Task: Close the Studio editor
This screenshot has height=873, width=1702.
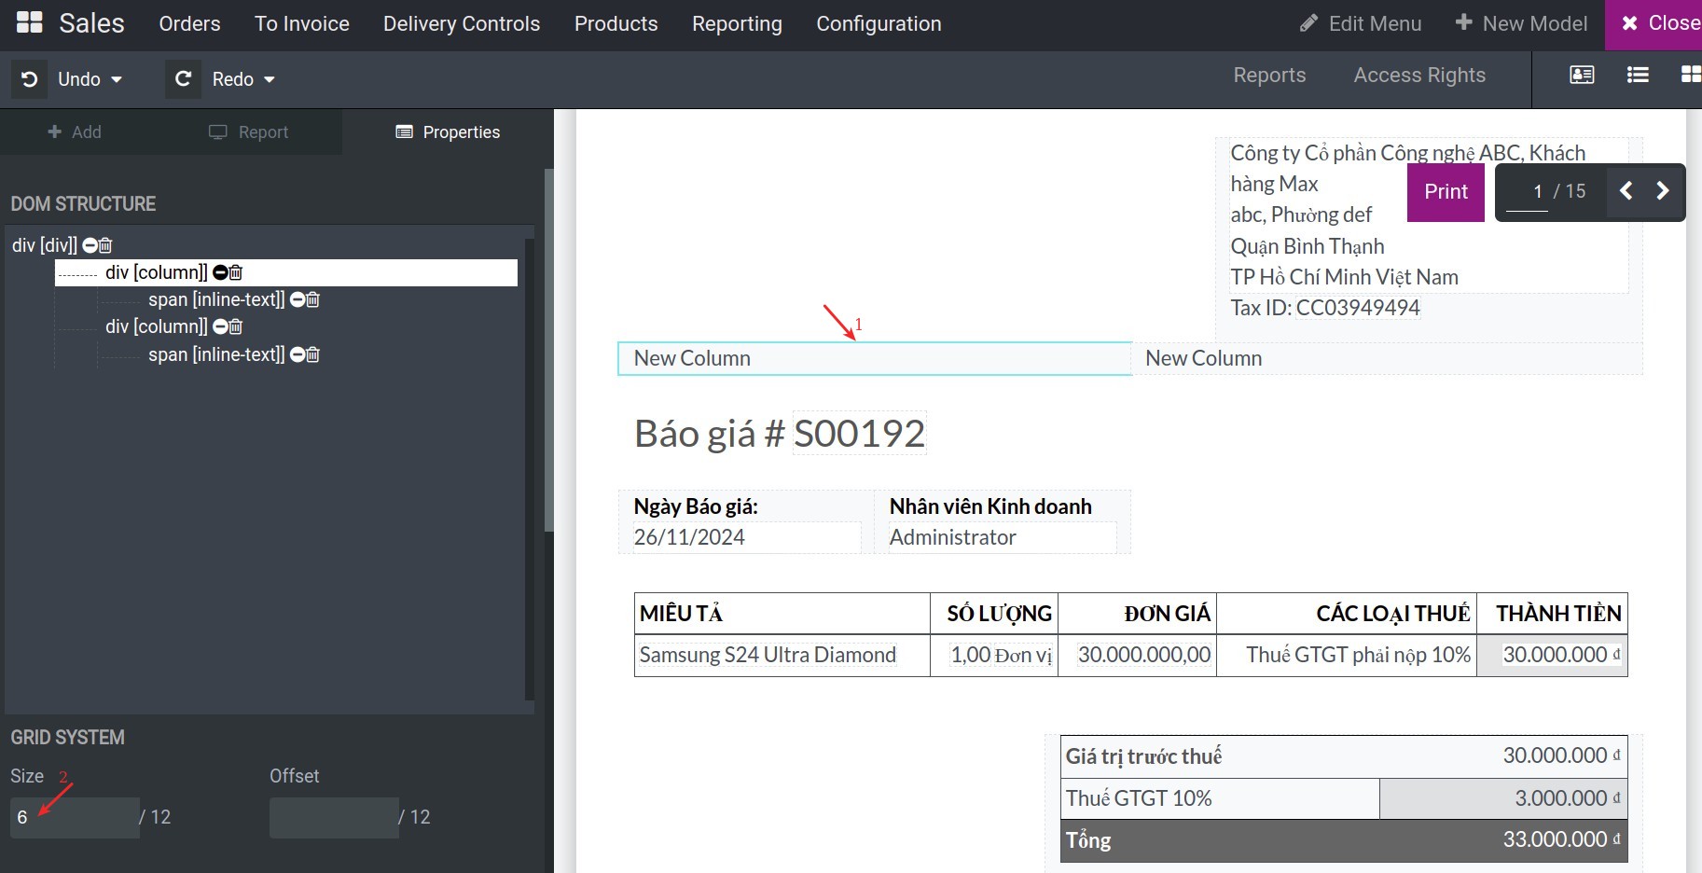Action: [x=1655, y=24]
